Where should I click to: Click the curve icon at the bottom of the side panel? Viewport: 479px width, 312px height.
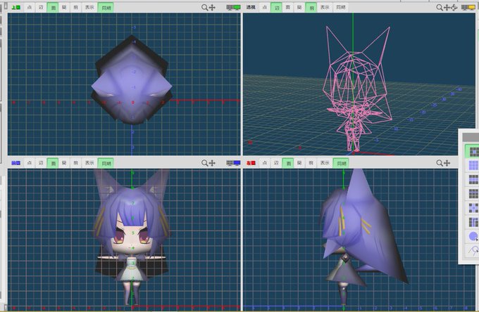473,250
